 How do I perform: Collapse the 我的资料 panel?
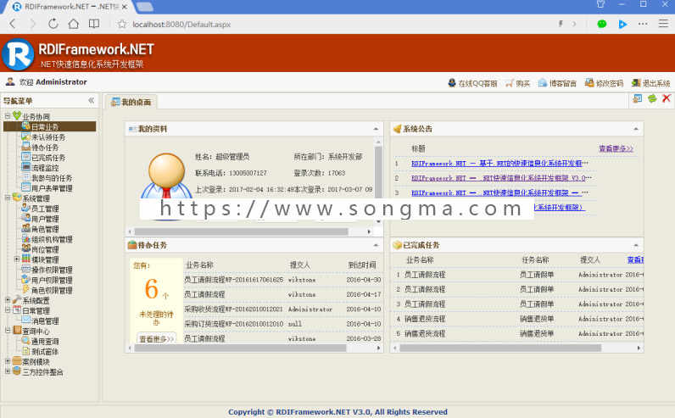pos(376,129)
